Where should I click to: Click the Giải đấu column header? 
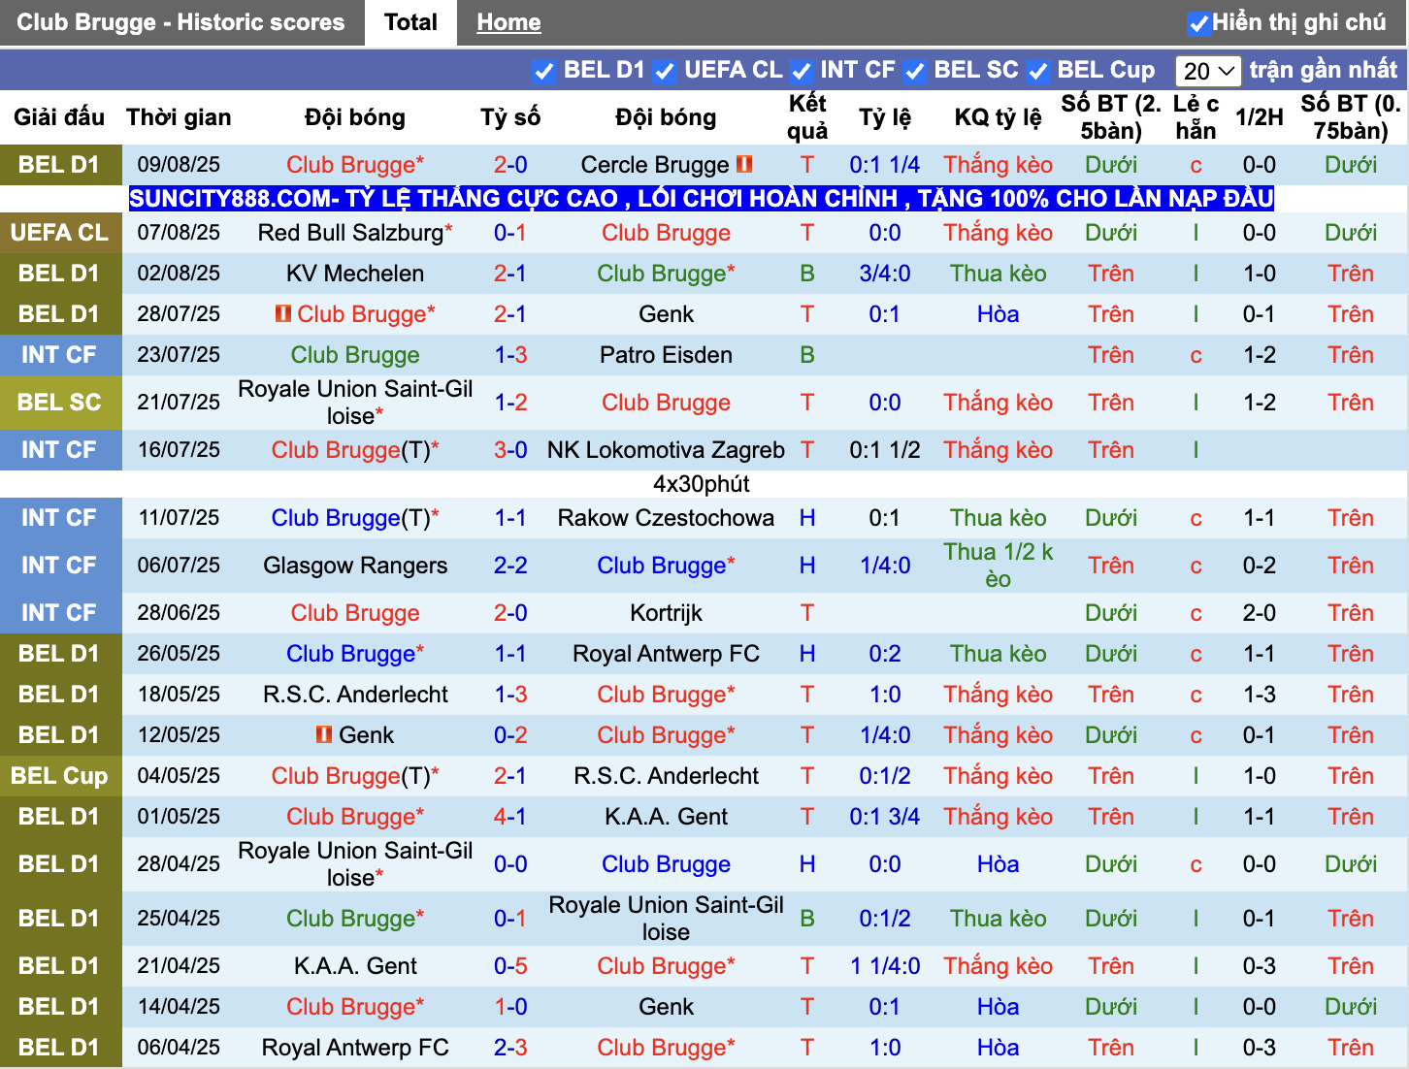[x=59, y=117]
